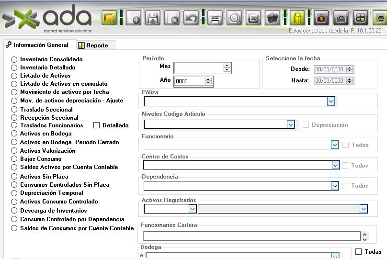Click the new document plus icon
The height and width of the screenshot is (259, 387).
click(x=134, y=18)
